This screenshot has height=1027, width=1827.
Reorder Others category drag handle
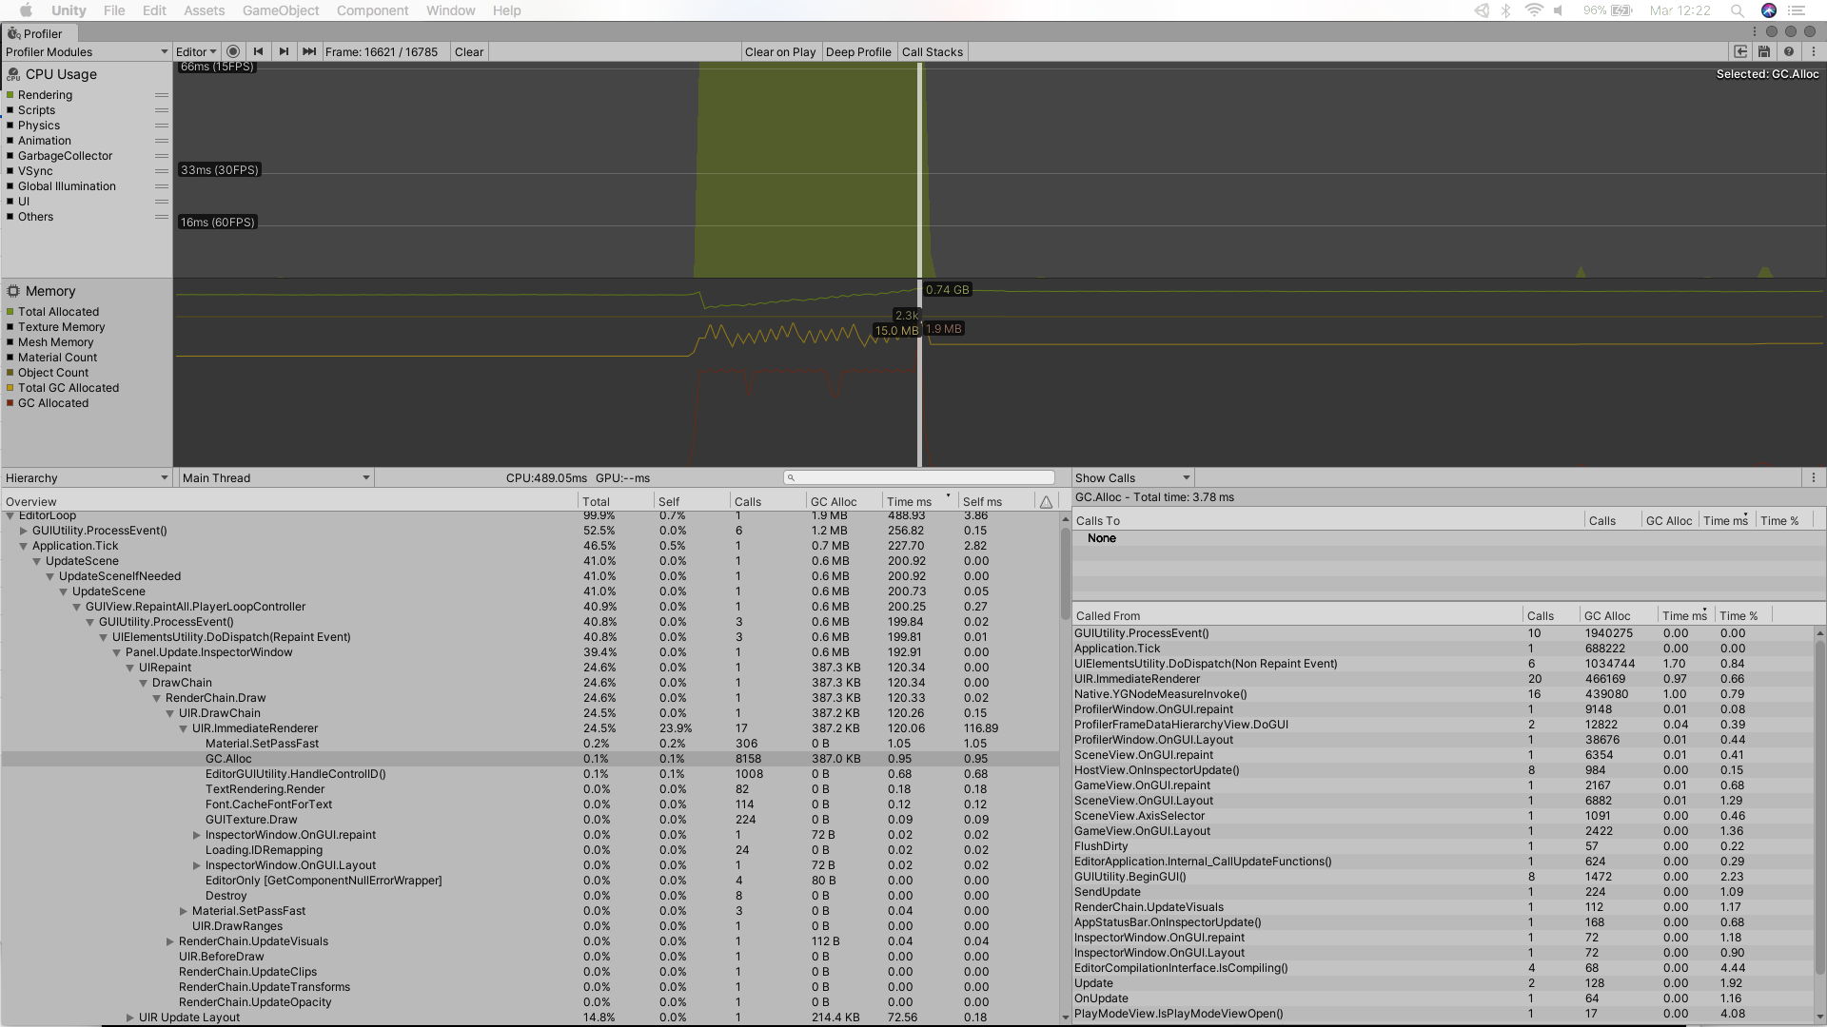coord(162,217)
